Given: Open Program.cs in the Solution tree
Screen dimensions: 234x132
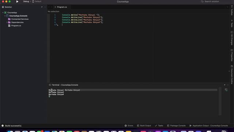Looking at the screenshot, I should click(x=16, y=26).
